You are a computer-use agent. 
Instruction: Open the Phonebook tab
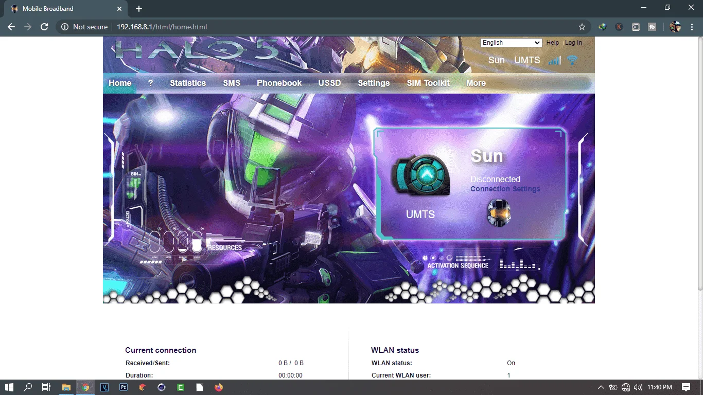279,83
